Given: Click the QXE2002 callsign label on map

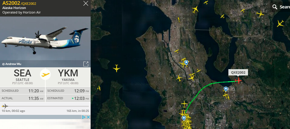Looking at the screenshot, I should (x=238, y=72).
